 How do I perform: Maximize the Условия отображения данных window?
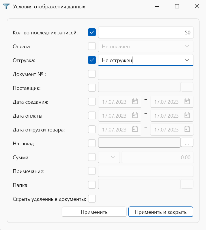click(x=177, y=6)
